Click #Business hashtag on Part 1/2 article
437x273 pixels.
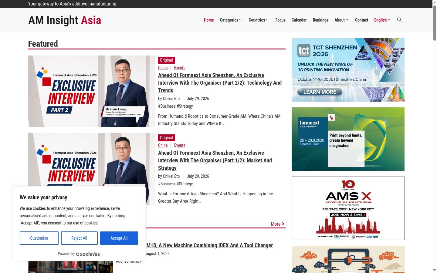[167, 184]
